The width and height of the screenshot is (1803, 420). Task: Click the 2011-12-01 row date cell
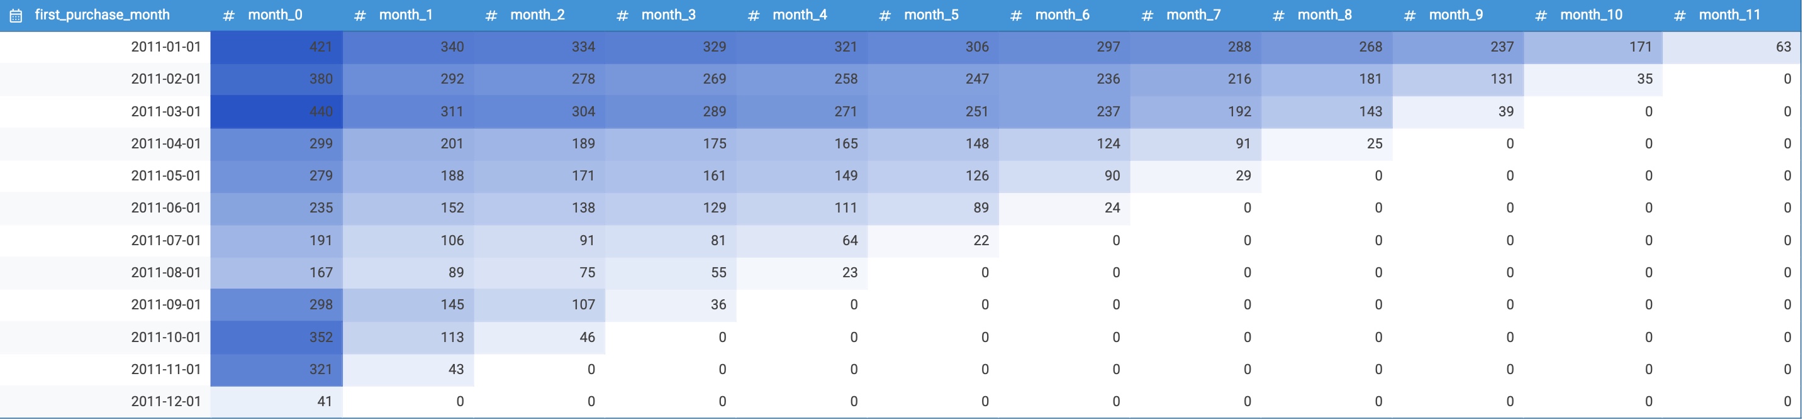click(x=166, y=402)
